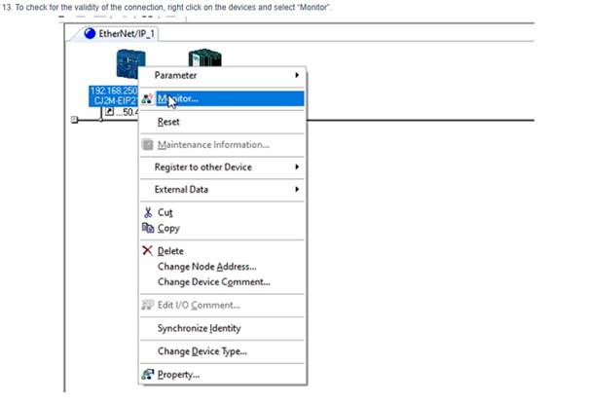Click the red X Delete icon

pos(147,250)
